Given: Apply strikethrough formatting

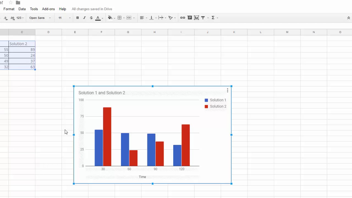Looking at the screenshot, I should [91, 18].
